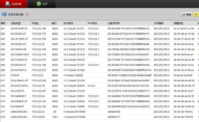This screenshot has height=122, width=199.
Task: Select device DS-6408HD-T
Action: [x=19, y=96]
